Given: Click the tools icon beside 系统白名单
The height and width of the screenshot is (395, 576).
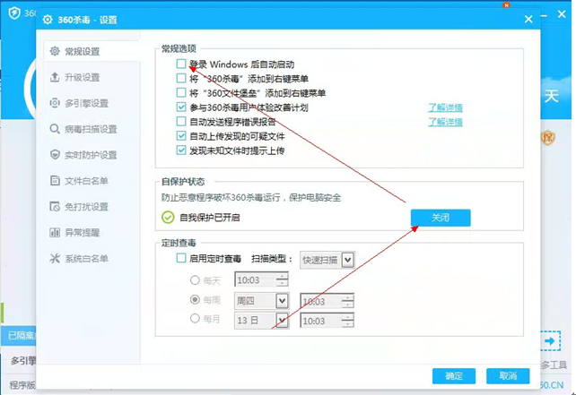Looking at the screenshot, I should point(56,259).
